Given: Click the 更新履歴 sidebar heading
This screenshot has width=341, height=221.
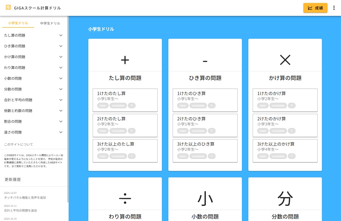Looking at the screenshot, I should pos(13,180).
